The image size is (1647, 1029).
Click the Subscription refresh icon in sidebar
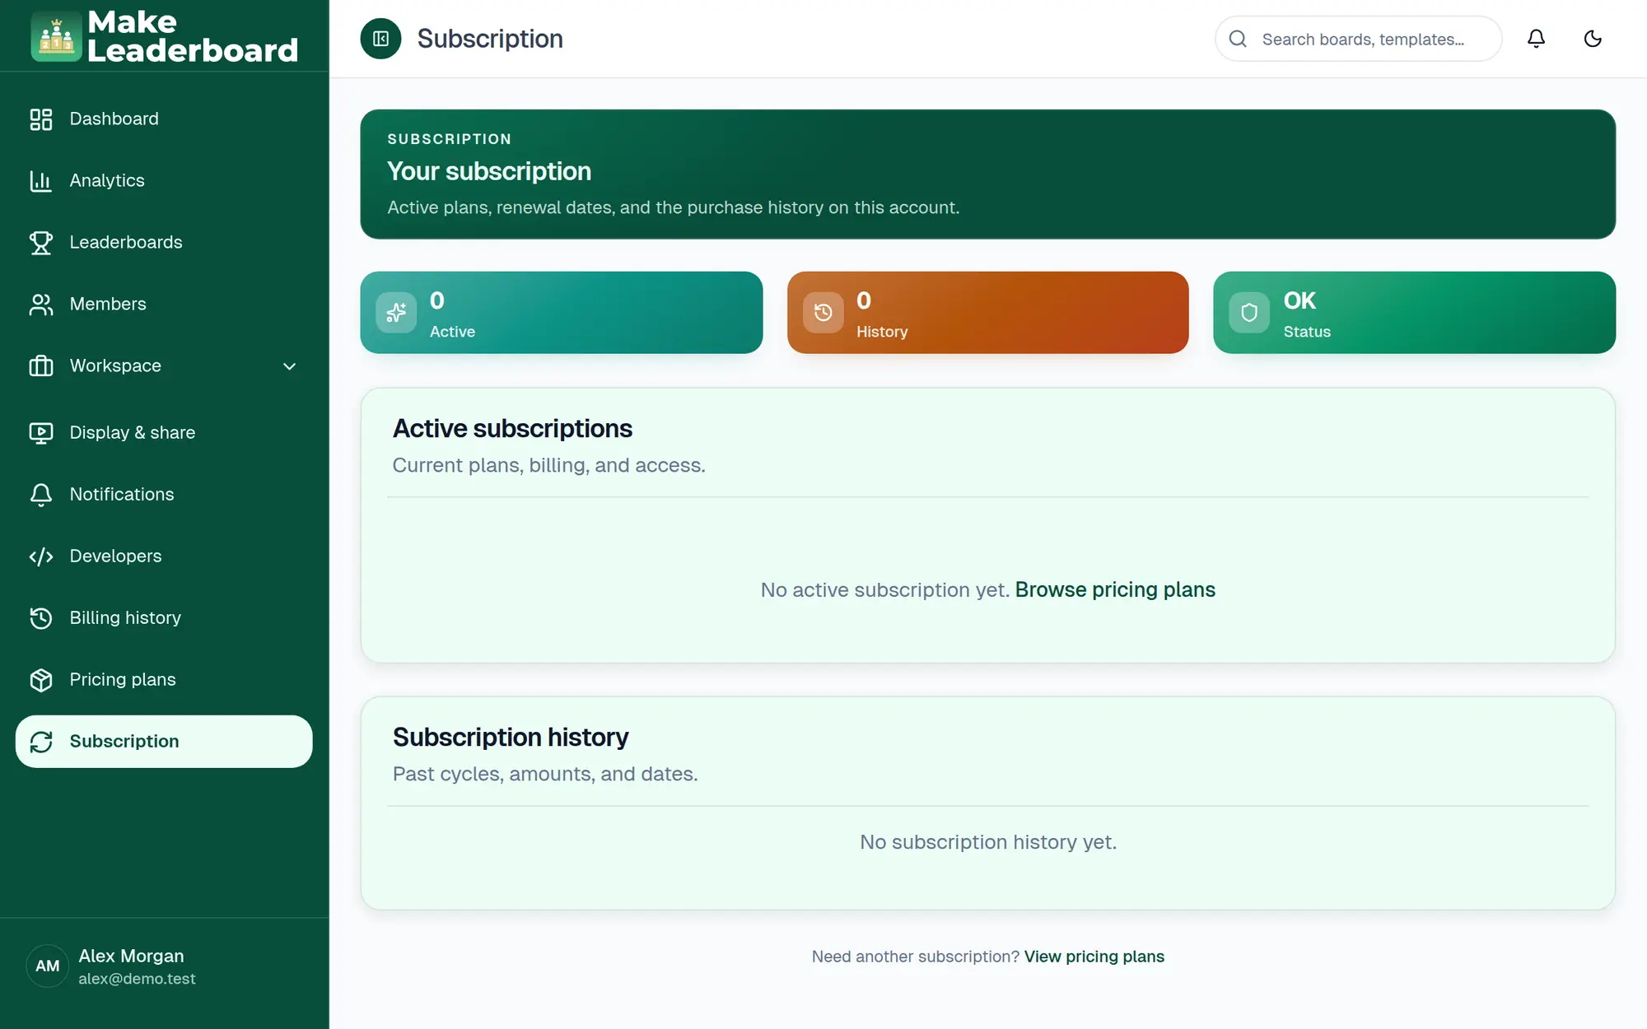tap(41, 742)
